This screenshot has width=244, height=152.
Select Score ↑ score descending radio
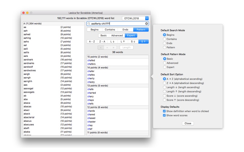coord(164,100)
